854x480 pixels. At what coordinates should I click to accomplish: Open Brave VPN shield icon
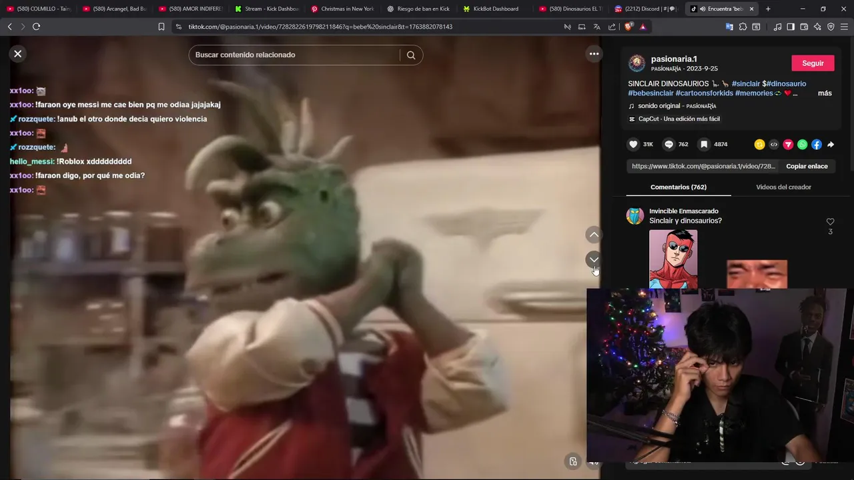coord(831,27)
